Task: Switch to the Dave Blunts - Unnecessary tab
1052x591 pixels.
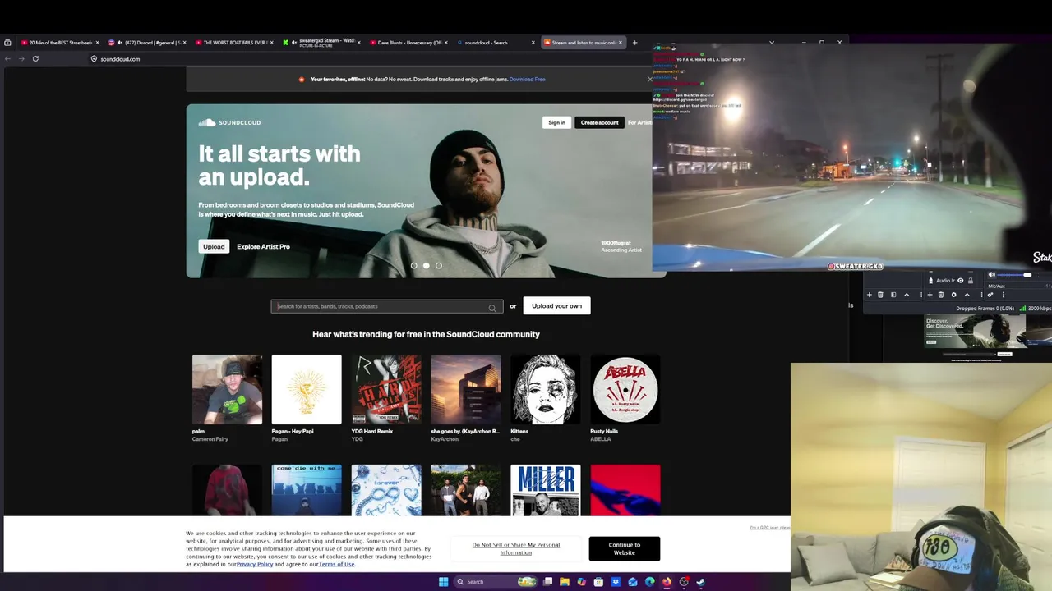Action: (x=409, y=43)
